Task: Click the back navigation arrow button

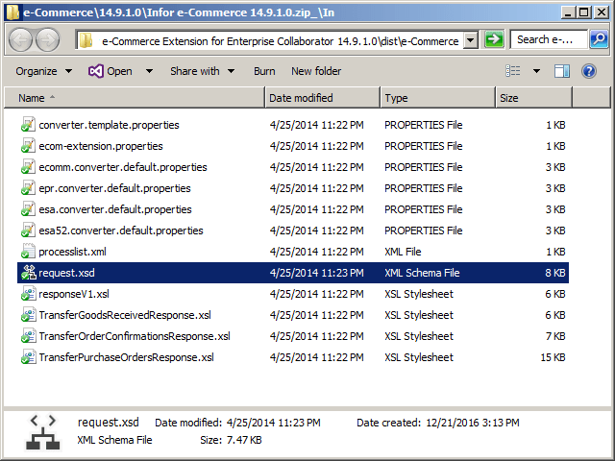Action: [x=21, y=40]
